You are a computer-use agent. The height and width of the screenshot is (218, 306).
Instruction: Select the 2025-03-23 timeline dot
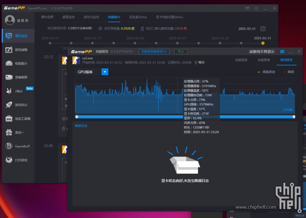click(177, 43)
